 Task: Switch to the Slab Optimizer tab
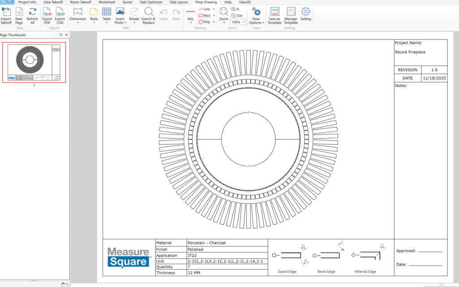tap(151, 2)
